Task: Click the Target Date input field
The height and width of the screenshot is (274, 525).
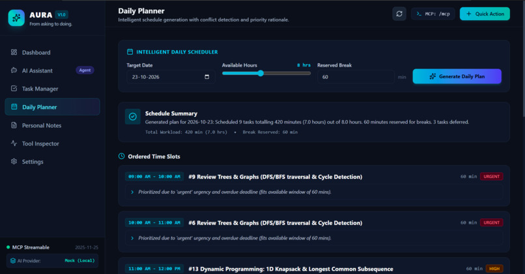Action: (x=171, y=77)
